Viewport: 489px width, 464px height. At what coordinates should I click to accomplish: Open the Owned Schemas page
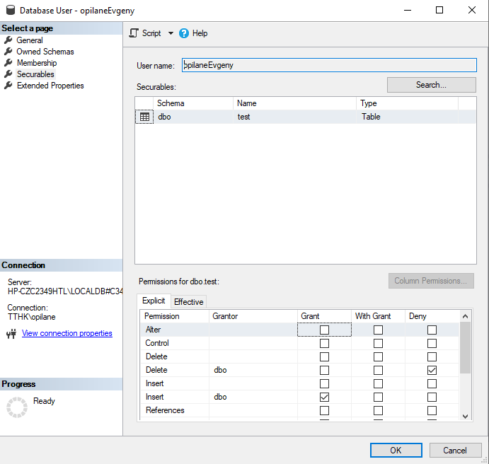click(45, 52)
